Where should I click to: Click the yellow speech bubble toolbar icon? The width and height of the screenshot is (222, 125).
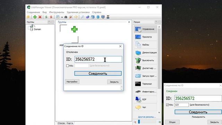point(76,17)
